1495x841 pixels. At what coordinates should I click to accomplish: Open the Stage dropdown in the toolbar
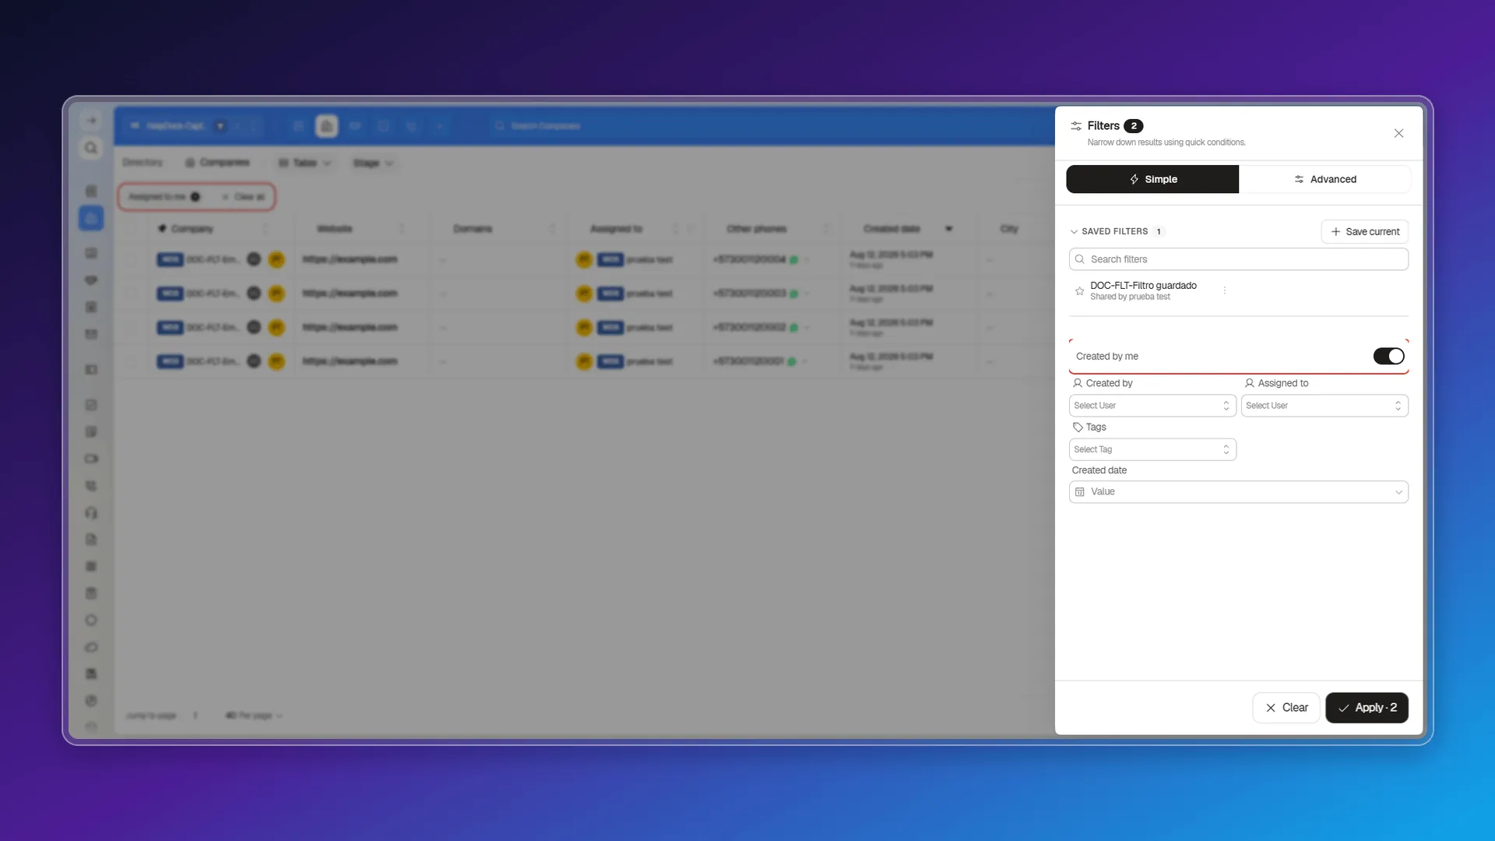373,163
